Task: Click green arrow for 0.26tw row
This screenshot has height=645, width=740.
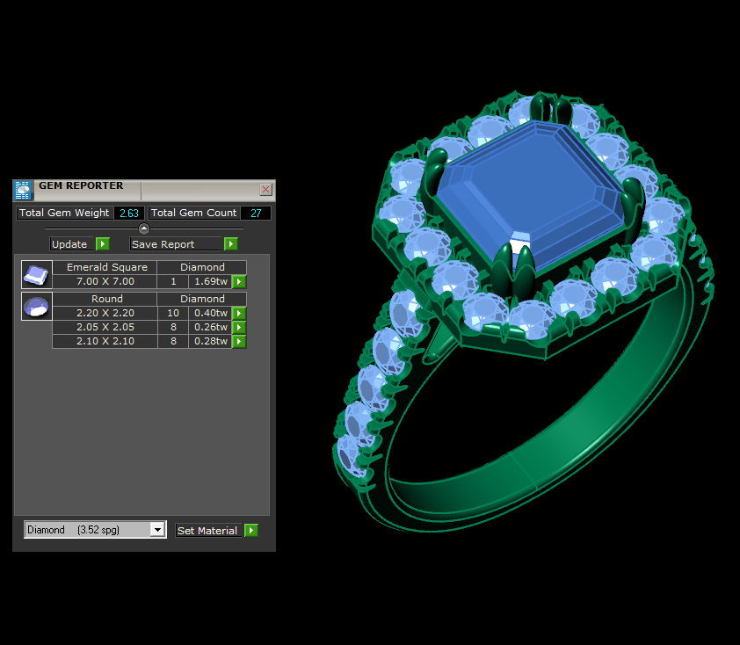Action: point(239,328)
